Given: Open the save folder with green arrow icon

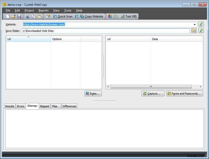Looking at the screenshot, I should coord(201,31).
